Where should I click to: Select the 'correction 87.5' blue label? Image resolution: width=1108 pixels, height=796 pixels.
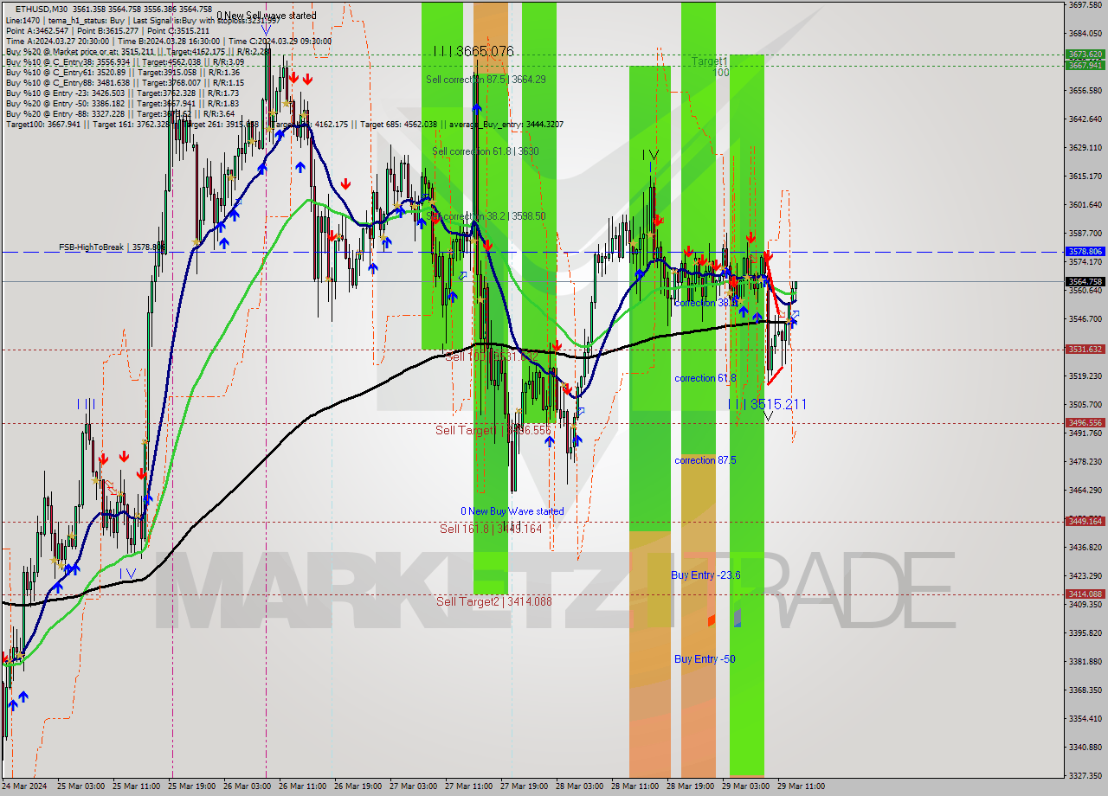click(705, 460)
